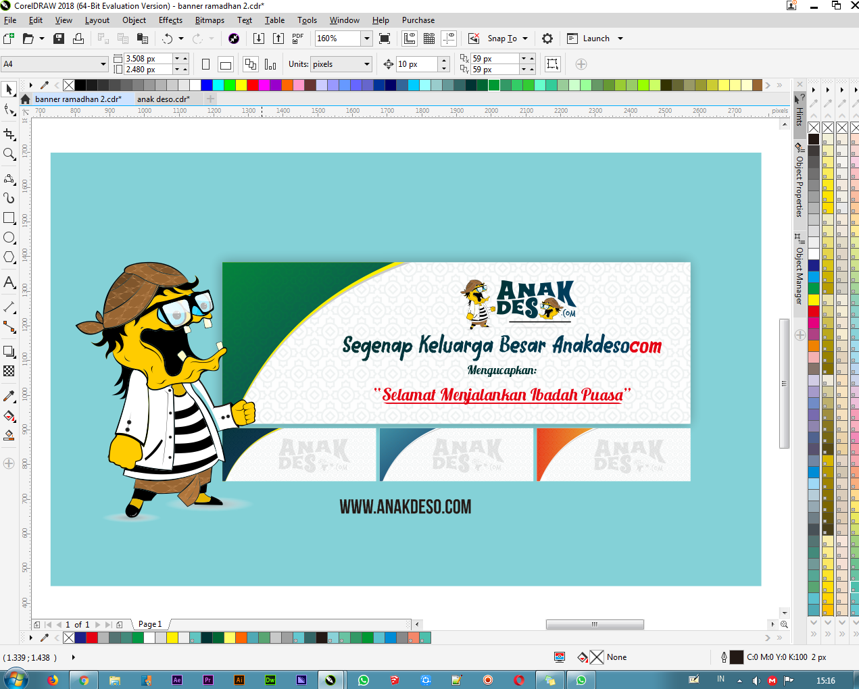Open the A4 page size dropdown
This screenshot has width=859, height=689.
pos(103,64)
